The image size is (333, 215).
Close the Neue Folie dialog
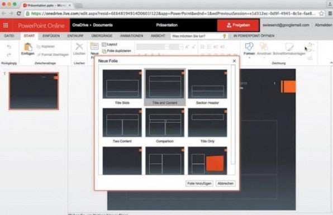click(234, 61)
